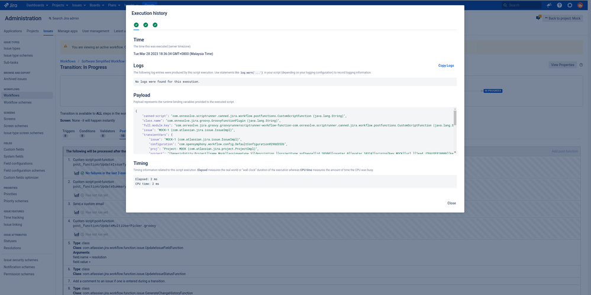Click the Add post function link
This screenshot has width=591, height=295.
click(564, 151)
